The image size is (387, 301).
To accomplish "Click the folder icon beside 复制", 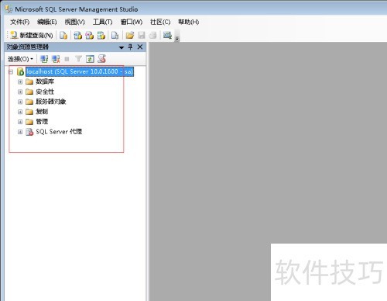I will (29, 112).
